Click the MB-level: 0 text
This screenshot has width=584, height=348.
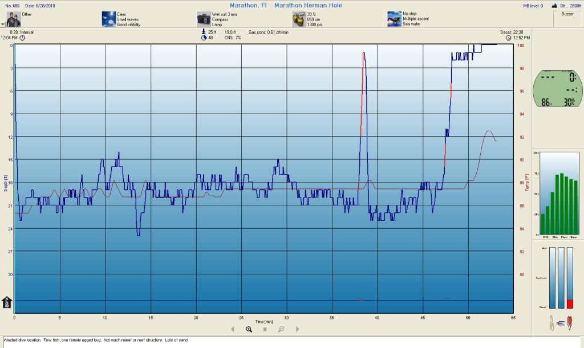533,6
